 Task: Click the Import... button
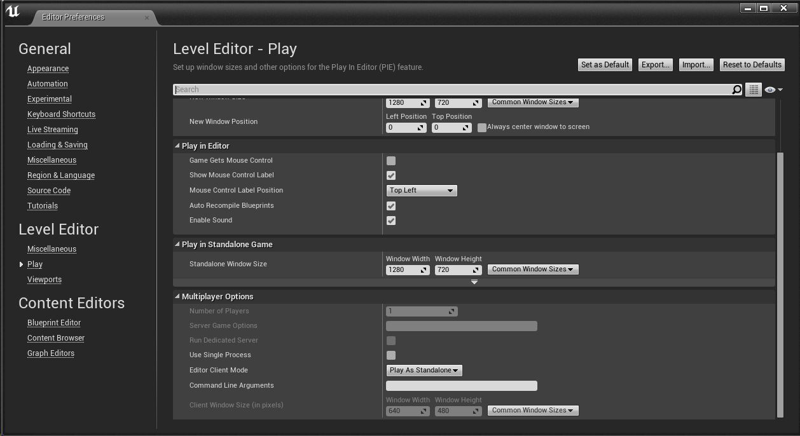tap(696, 65)
